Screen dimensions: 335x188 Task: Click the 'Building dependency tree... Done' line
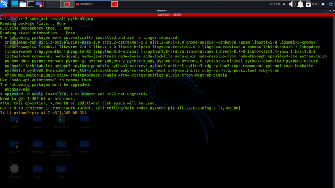36,28
